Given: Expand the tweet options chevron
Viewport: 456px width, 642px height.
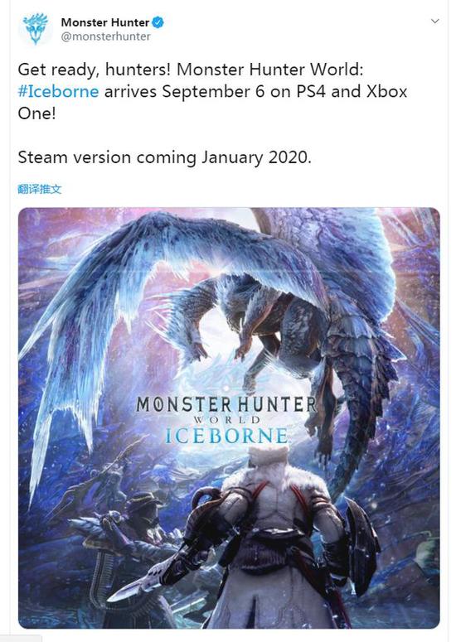Looking at the screenshot, I should click(x=435, y=21).
